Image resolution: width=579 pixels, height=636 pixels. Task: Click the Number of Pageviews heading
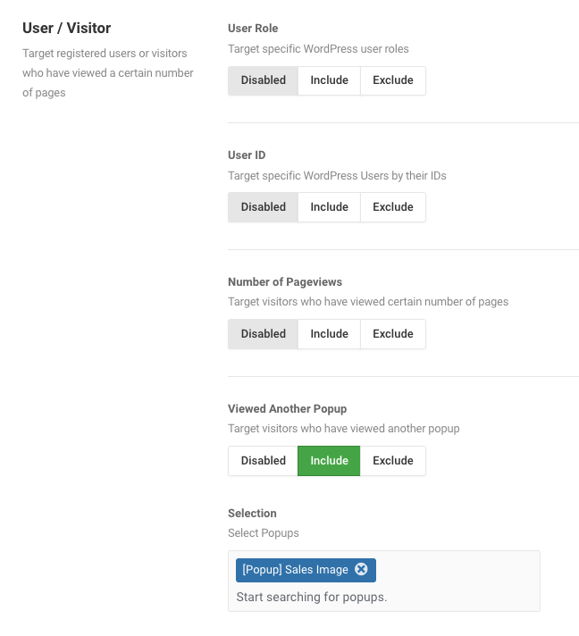point(285,282)
